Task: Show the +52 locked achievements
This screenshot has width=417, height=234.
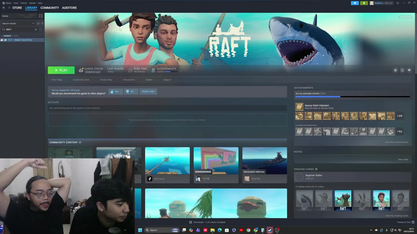Action: [399, 132]
